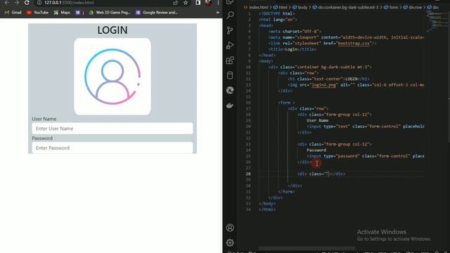Open the Web 2D Game Prog bookmark
Image resolution: width=450 pixels, height=253 pixels.
pos(110,13)
